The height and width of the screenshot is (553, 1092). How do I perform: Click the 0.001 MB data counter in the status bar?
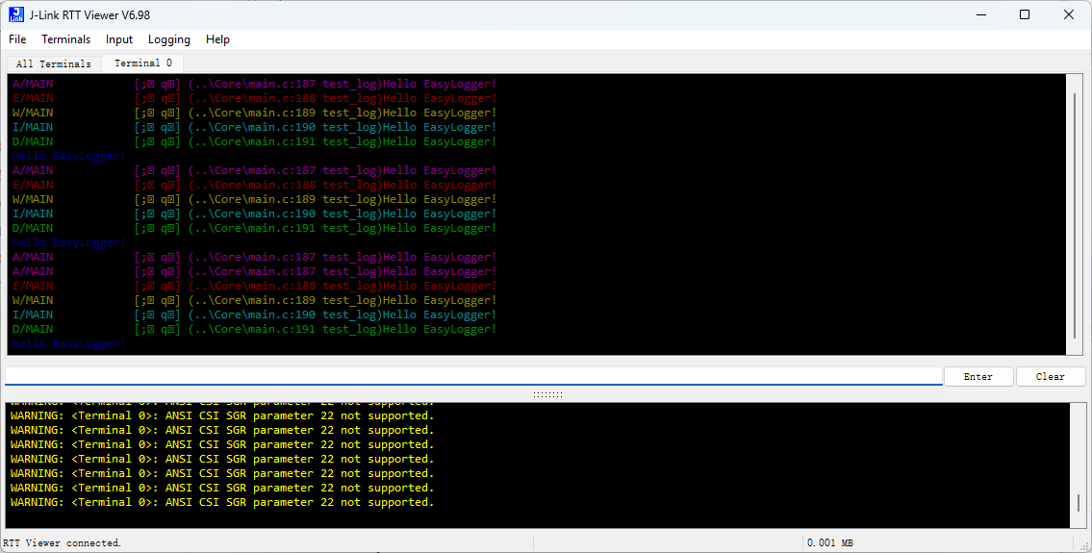[x=829, y=543]
